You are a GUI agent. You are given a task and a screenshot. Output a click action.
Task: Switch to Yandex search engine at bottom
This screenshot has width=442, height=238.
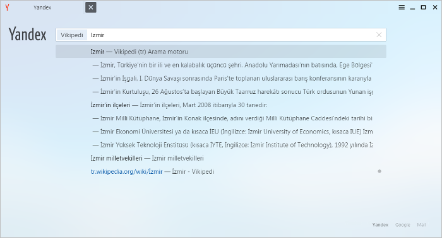(380, 225)
